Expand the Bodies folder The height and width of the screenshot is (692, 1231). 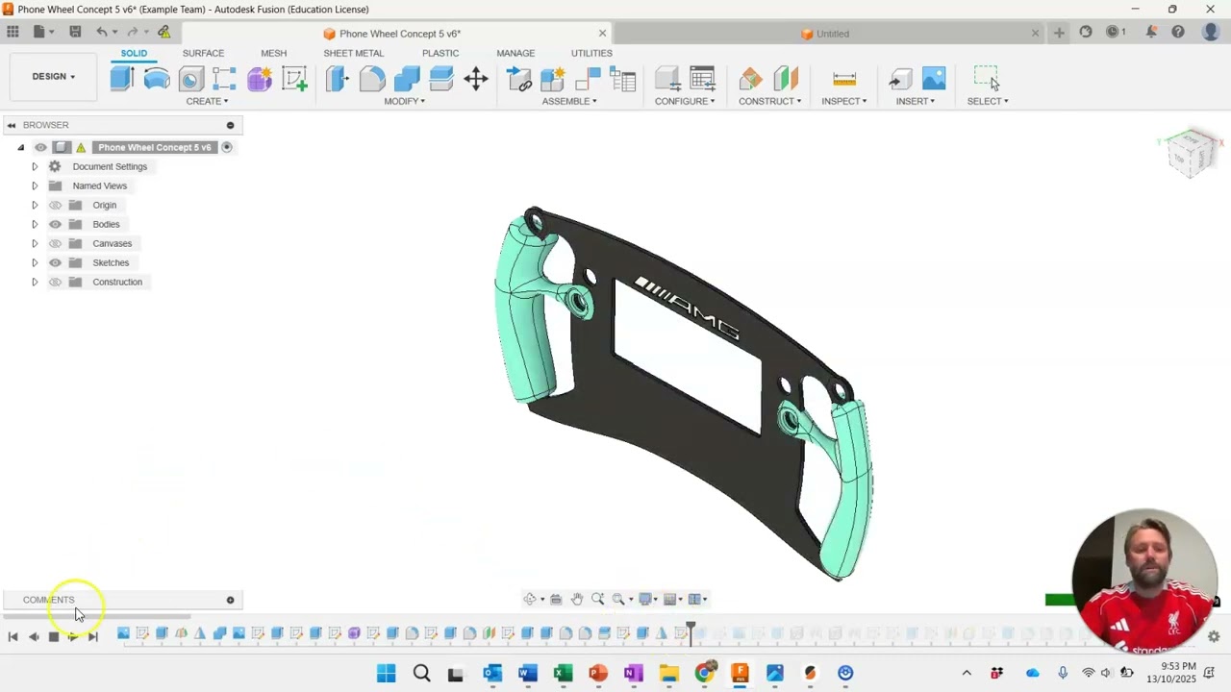coord(35,224)
